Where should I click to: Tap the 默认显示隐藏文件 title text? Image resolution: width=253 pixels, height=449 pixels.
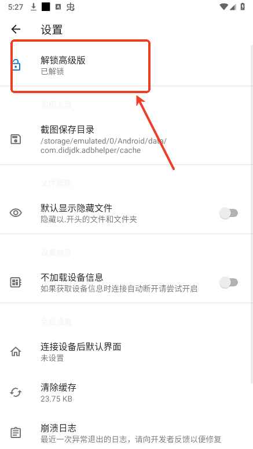tap(76, 208)
